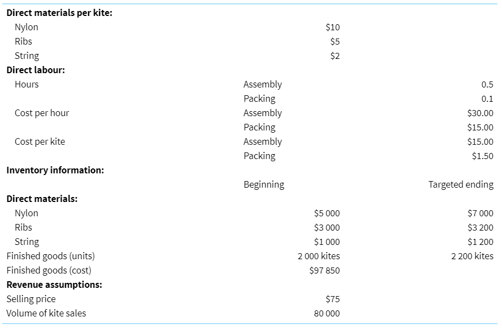Select the $75 selling price value
Image resolution: width=503 pixels, height=328 pixels.
tap(332, 299)
